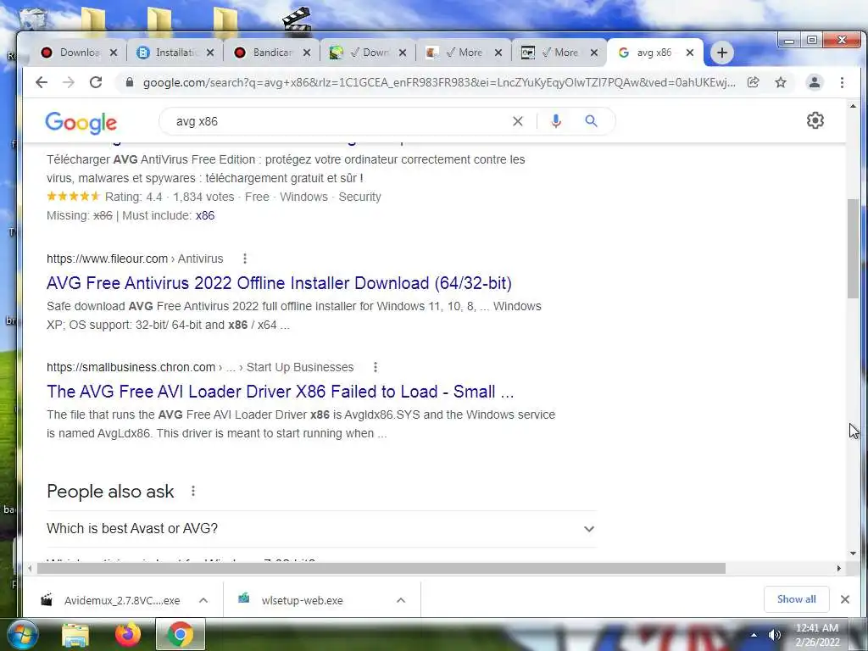
Task: Dismiss the downloads bar
Action: (x=845, y=599)
